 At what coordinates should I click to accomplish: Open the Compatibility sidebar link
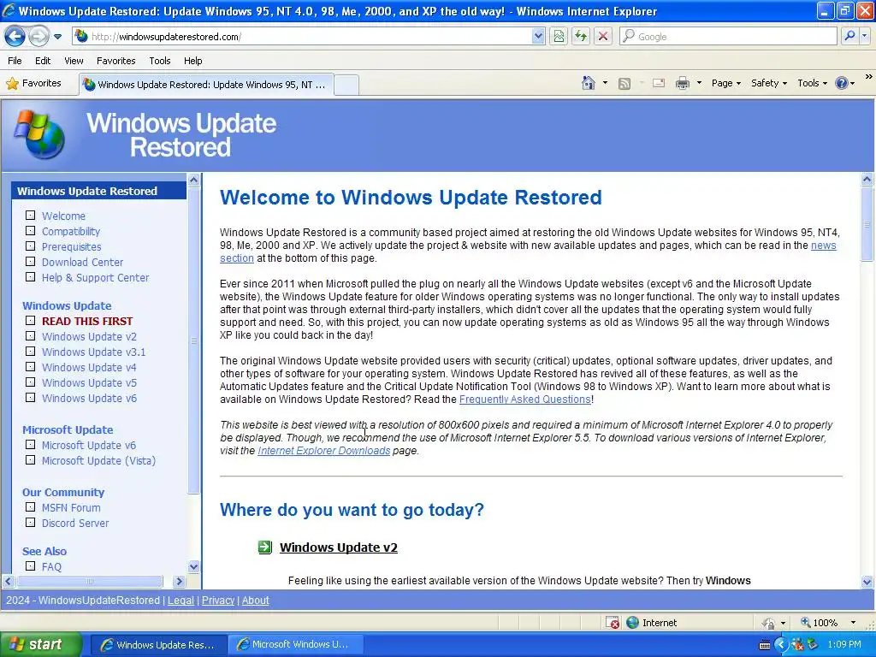[x=71, y=231]
